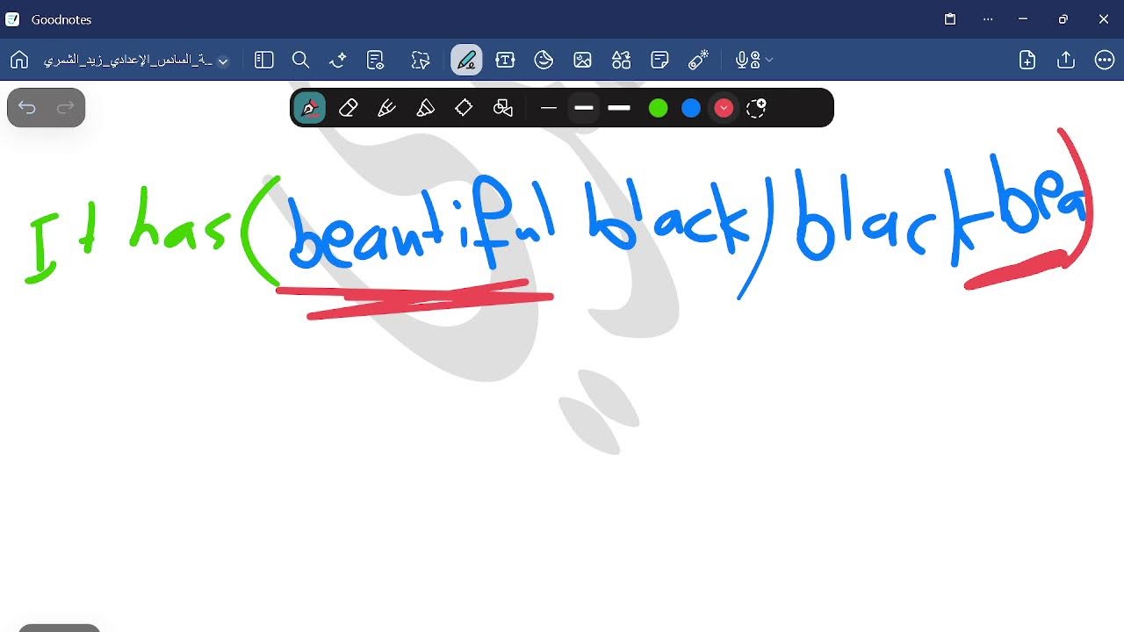Expand the microphone options chevron
The image size is (1124, 632).
pyautogui.click(x=769, y=60)
